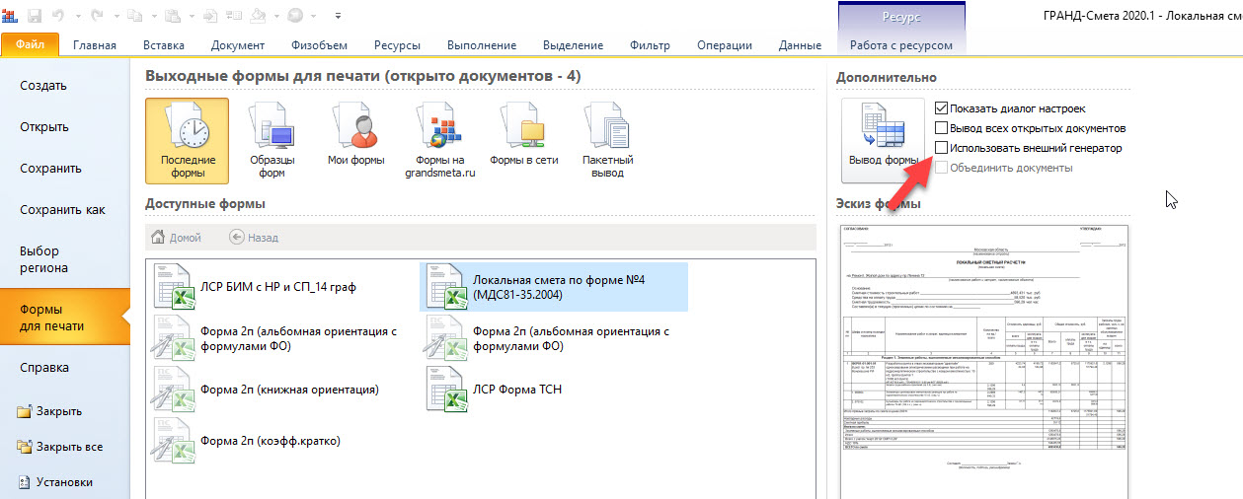Select Форма 2п (коэфф.кратко) form

pyautogui.click(x=247, y=441)
